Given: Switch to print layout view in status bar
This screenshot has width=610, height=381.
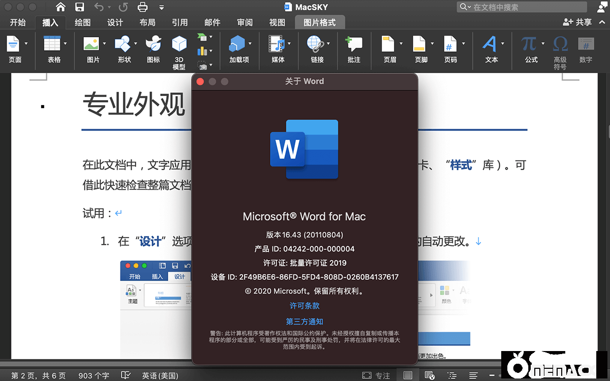Looking at the screenshot, I should [408, 375].
